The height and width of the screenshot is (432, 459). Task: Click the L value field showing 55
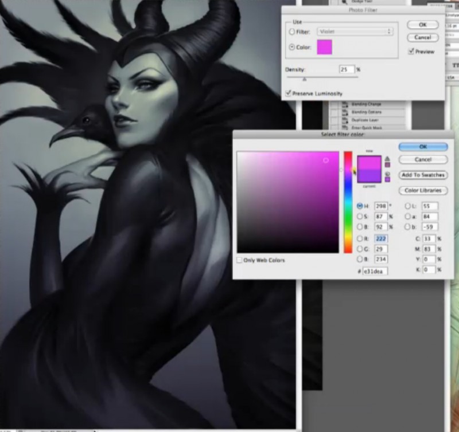[430, 206]
